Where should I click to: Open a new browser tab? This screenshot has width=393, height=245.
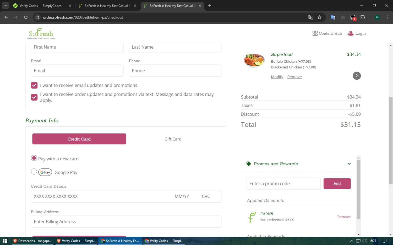[210, 5]
